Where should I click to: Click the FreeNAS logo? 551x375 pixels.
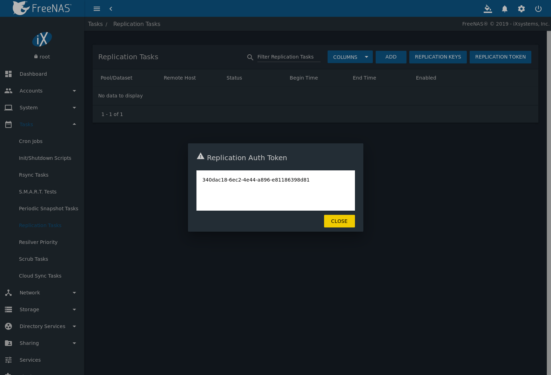(x=42, y=8)
